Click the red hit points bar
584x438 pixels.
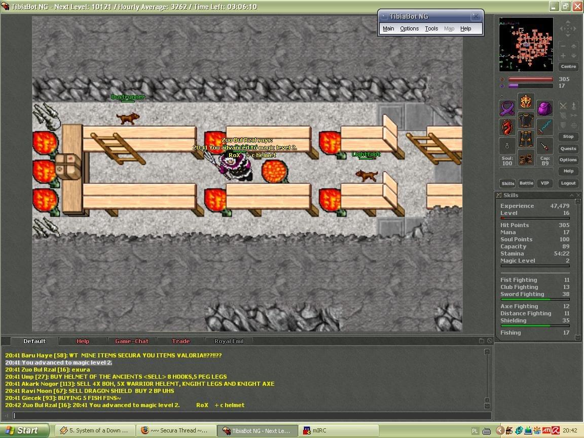pyautogui.click(x=530, y=79)
